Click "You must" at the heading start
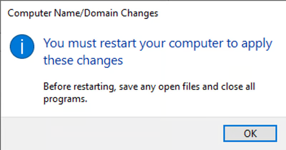 (x=66, y=44)
